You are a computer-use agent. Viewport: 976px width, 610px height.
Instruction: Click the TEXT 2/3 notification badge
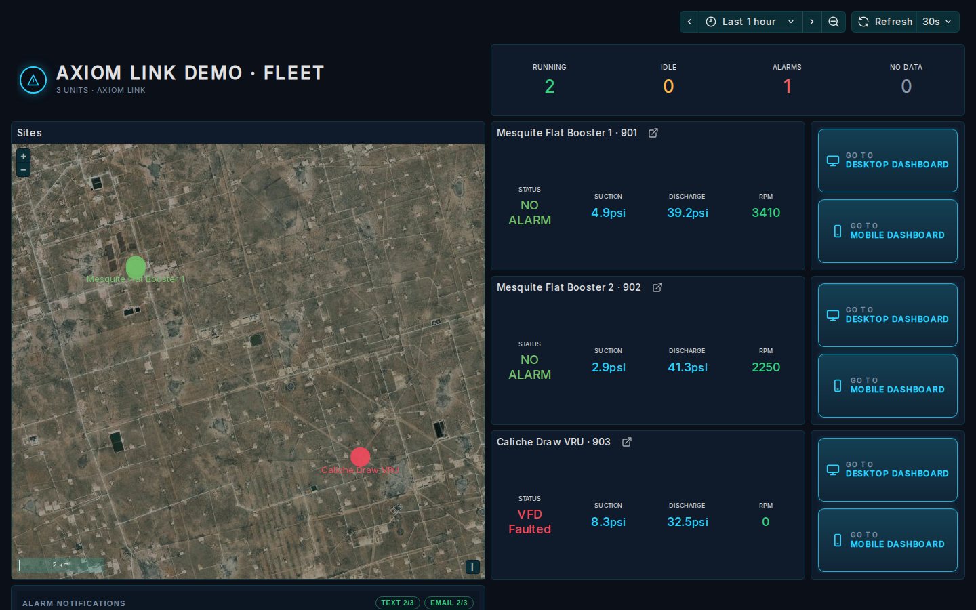click(x=398, y=603)
